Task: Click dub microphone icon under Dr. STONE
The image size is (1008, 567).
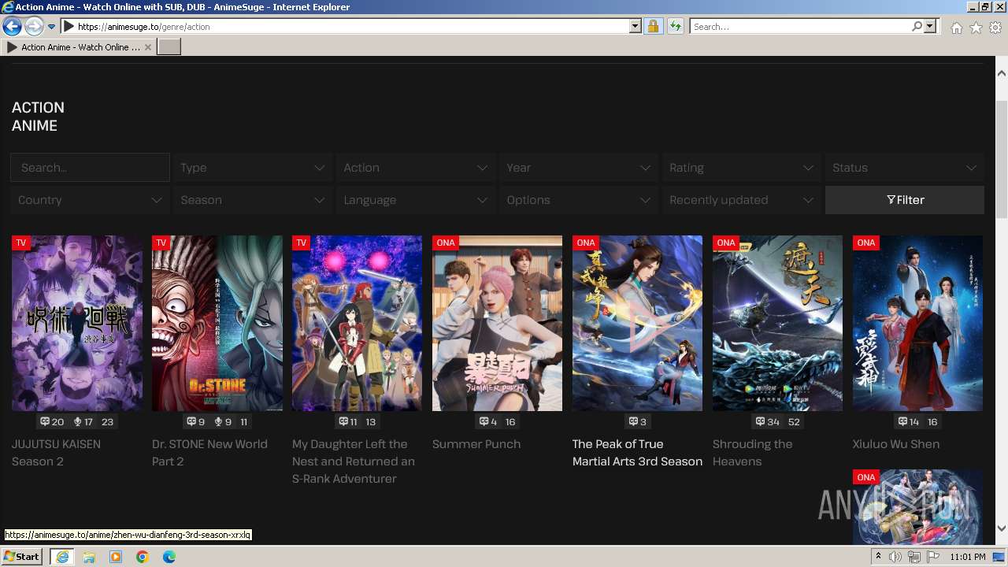Action: 218,421
